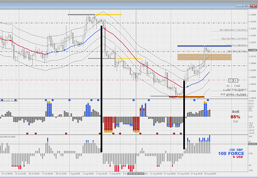Click the 'Sell' signal text under 85%

pyautogui.click(x=235, y=122)
